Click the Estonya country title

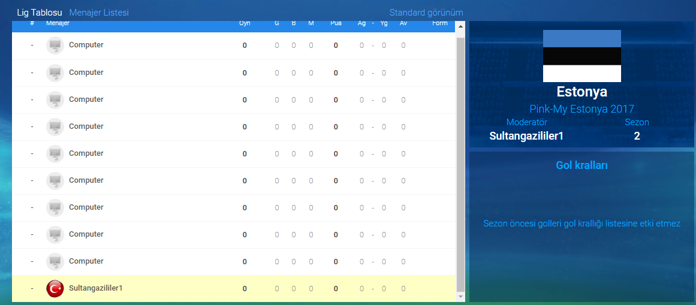pyautogui.click(x=581, y=92)
